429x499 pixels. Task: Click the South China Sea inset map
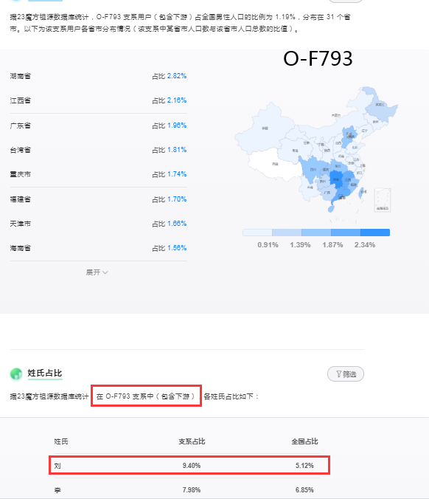pyautogui.click(x=383, y=200)
